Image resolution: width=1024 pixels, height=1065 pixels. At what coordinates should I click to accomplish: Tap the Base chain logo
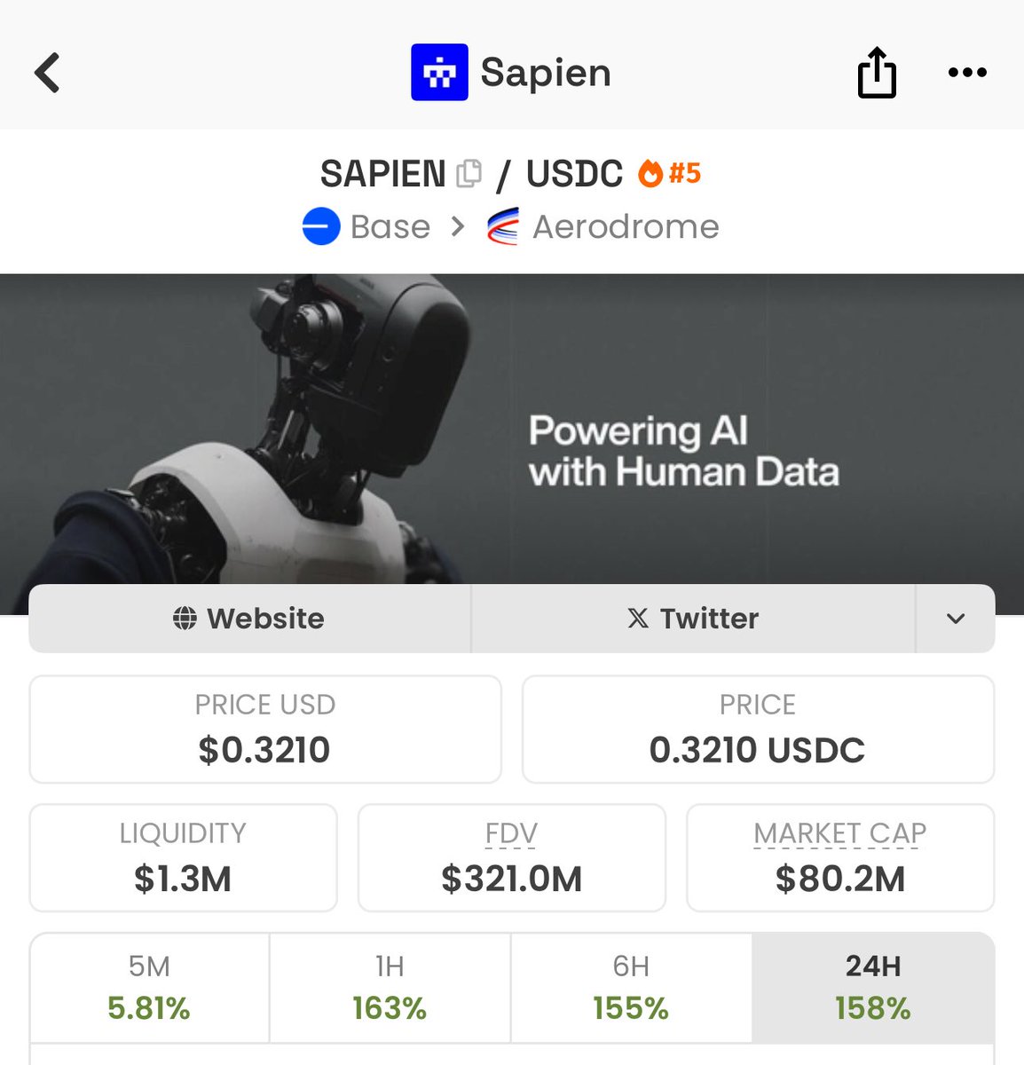point(321,226)
